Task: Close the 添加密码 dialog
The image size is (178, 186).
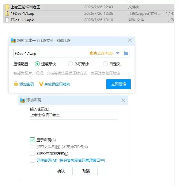Action: tap(123, 100)
